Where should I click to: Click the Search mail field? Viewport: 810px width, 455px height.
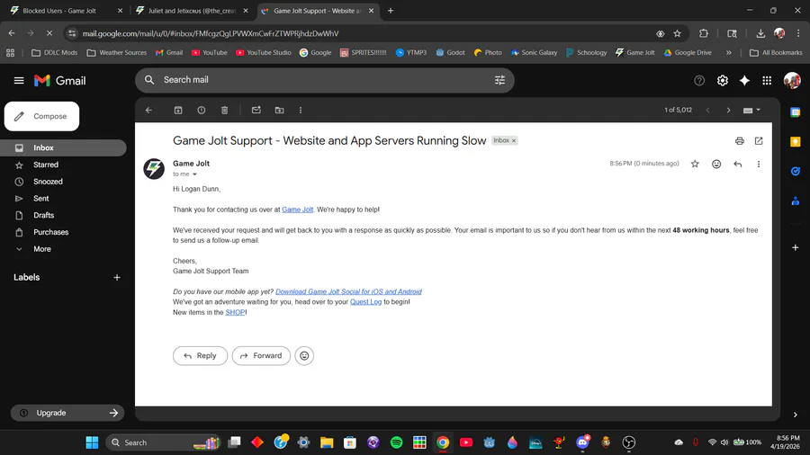[x=324, y=80]
